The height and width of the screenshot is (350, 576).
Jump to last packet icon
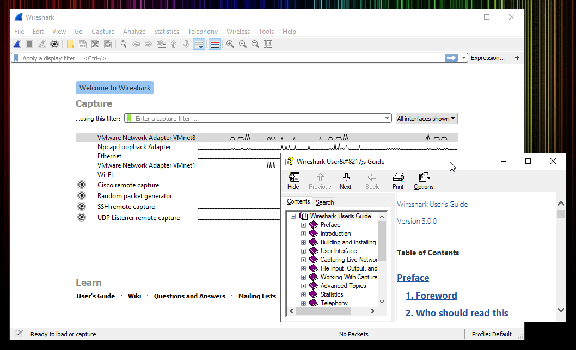point(186,44)
